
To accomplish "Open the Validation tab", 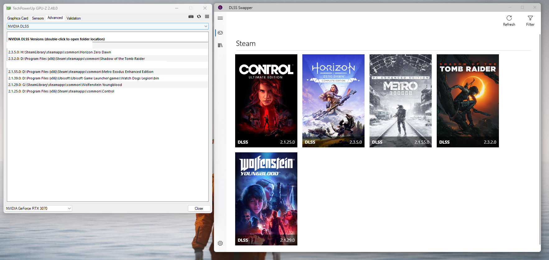I will [74, 18].
